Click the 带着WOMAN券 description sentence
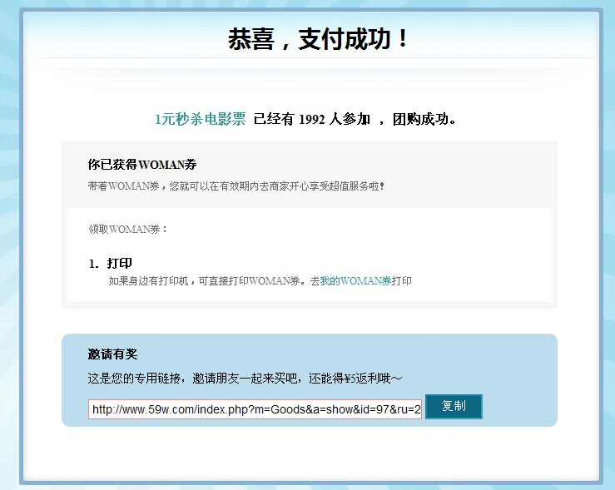The width and height of the screenshot is (615, 490). (236, 186)
